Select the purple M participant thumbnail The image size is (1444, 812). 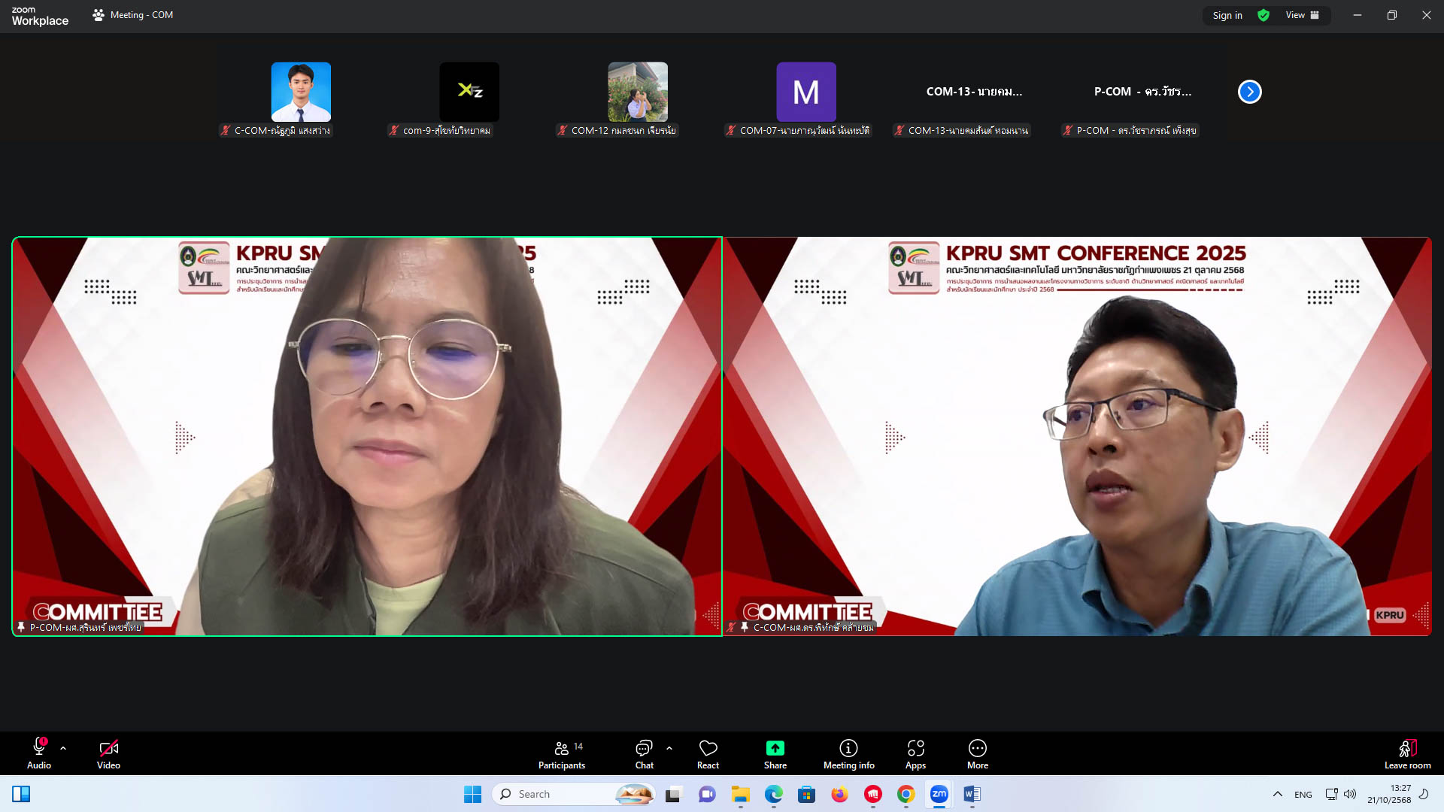click(805, 92)
